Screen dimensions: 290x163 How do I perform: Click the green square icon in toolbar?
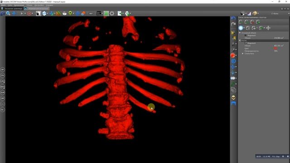tap(106, 13)
